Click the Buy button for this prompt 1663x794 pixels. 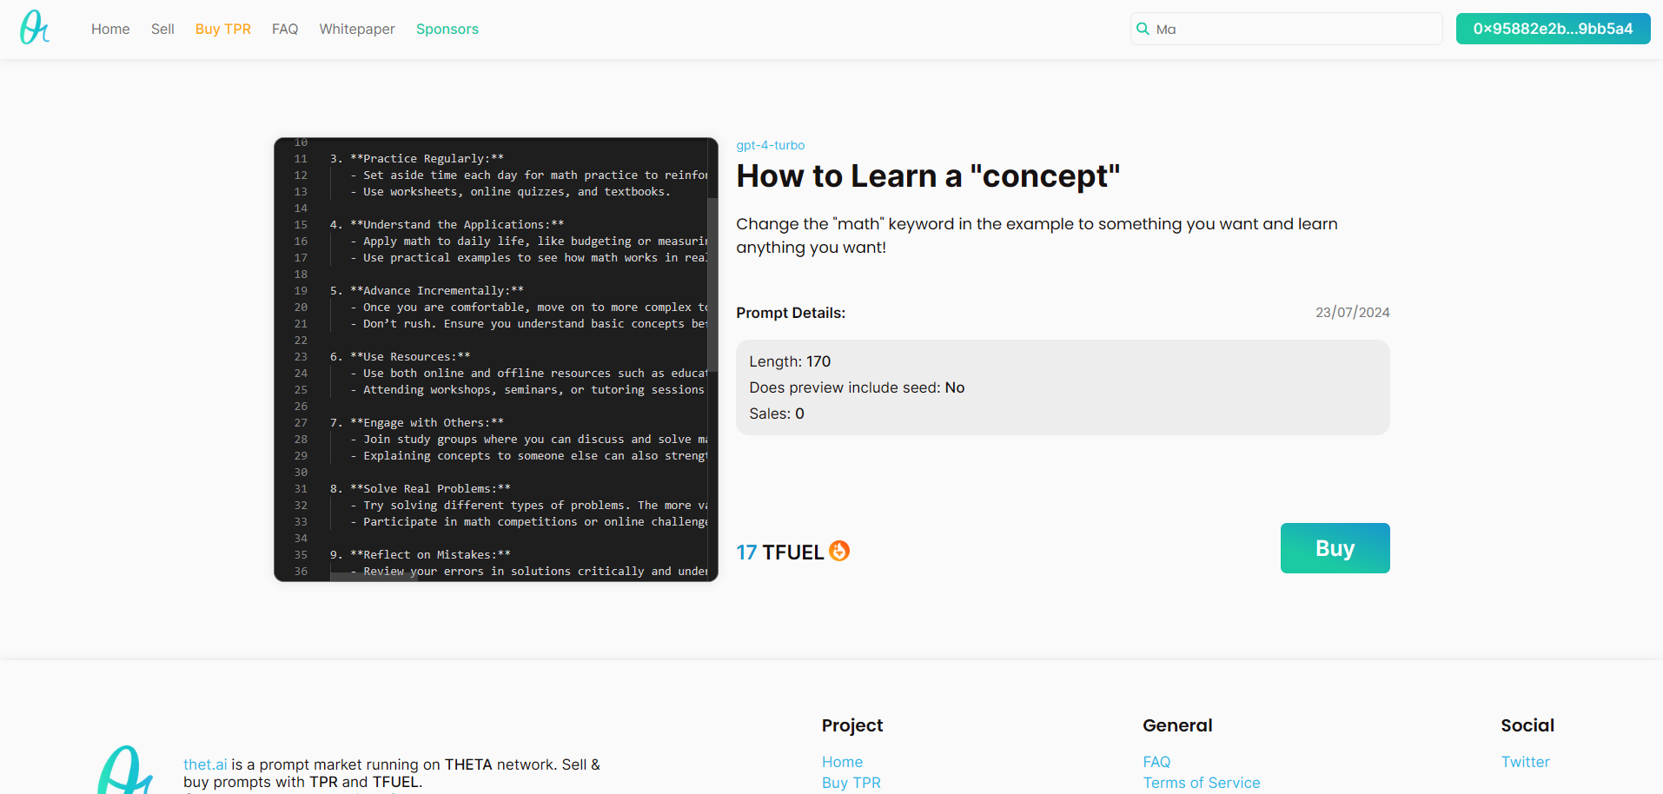(1335, 548)
